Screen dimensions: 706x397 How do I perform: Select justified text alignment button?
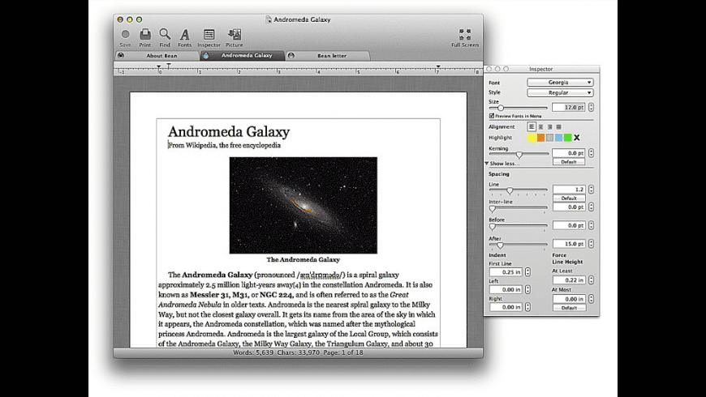coord(559,127)
